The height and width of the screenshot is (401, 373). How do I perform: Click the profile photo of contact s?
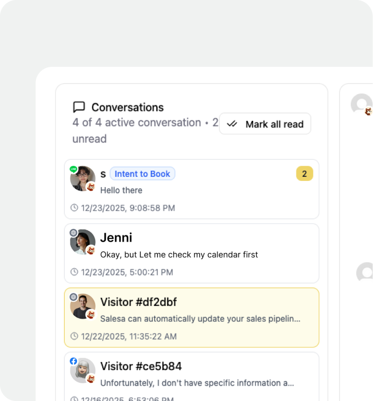[82, 178]
